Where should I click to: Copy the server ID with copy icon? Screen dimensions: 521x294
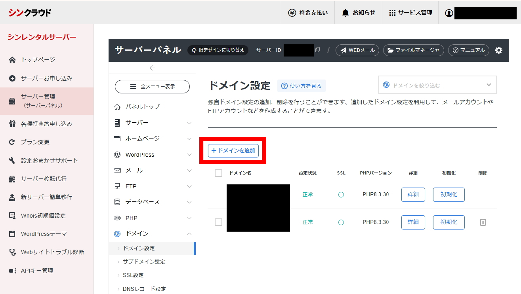[317, 50]
